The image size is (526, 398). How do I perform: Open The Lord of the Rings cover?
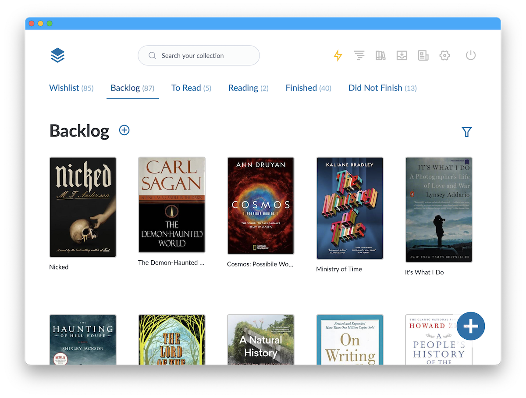point(172,339)
